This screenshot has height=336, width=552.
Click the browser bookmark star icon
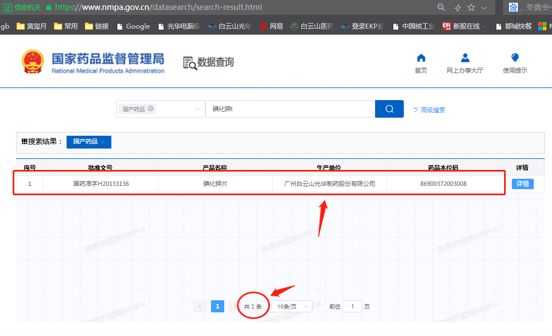pyautogui.click(x=471, y=8)
